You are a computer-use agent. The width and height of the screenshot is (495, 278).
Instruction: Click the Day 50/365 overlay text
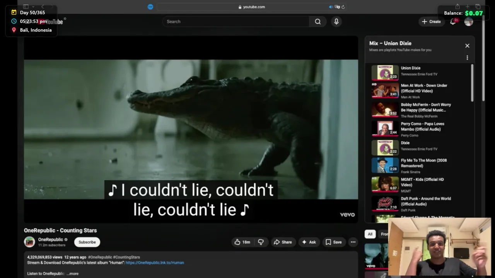[32, 12]
